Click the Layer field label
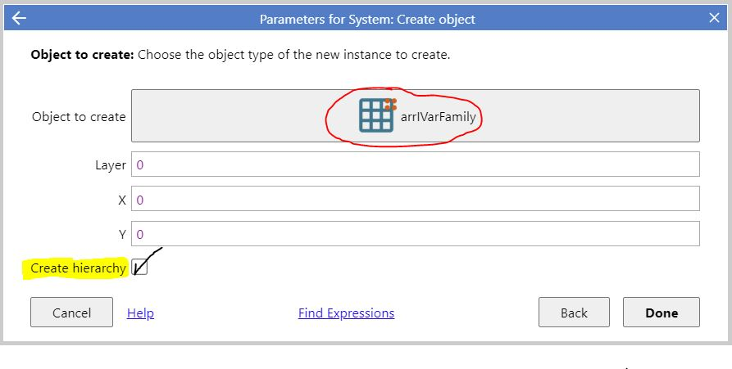The image size is (732, 369). point(111,165)
